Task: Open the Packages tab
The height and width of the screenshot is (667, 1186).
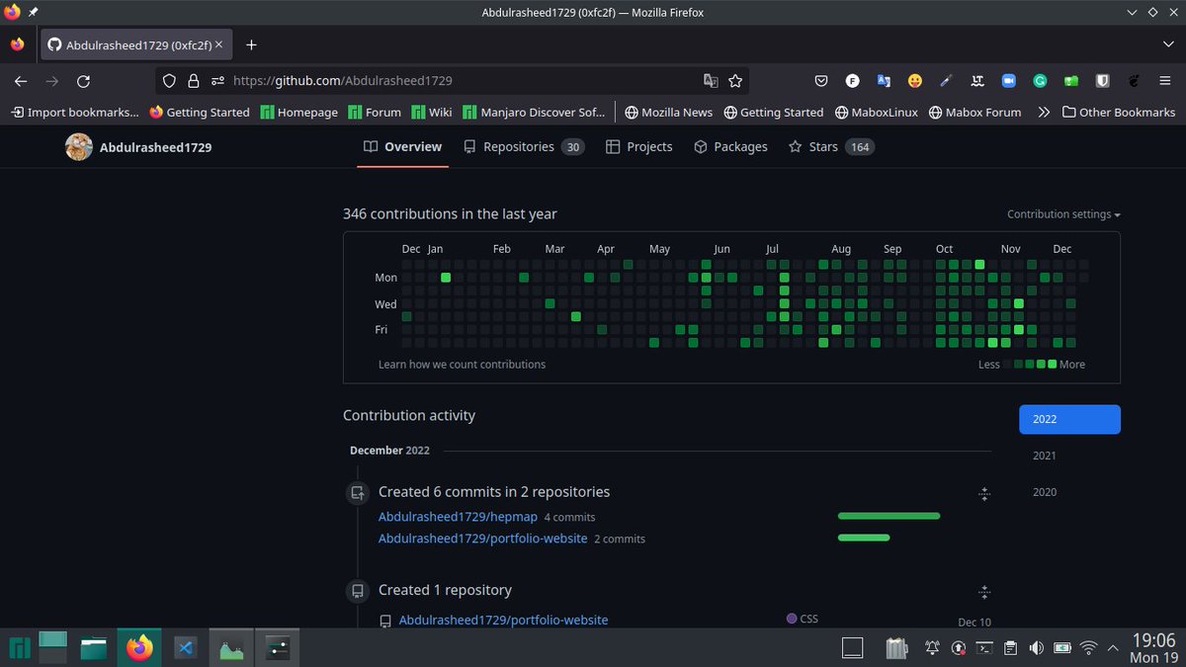Action: pos(730,146)
